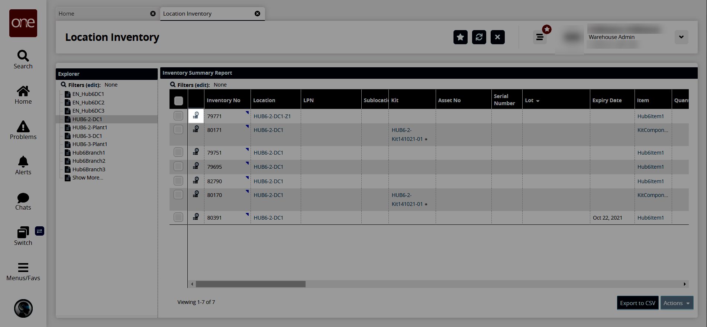Image resolution: width=707 pixels, height=327 pixels.
Task: Click the assistant avatar at sidebar bottom
Action: [x=23, y=308]
